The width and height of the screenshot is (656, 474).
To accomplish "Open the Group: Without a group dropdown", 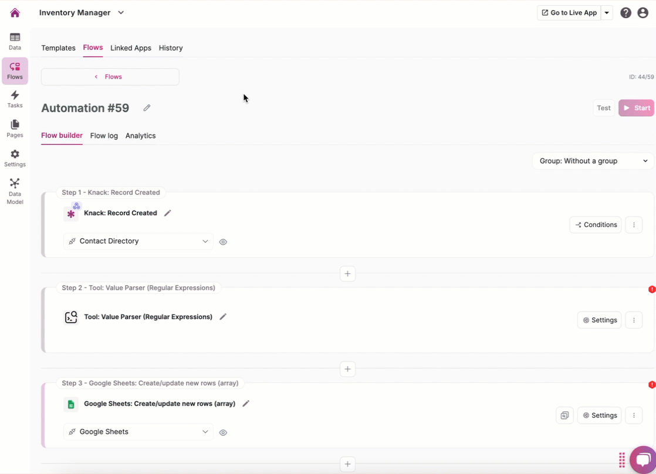I will coord(593,161).
